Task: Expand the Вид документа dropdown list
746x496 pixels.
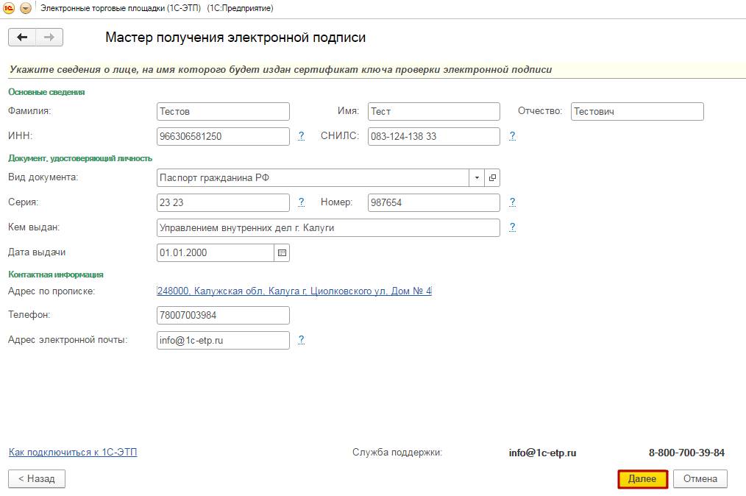Action: pos(477,178)
